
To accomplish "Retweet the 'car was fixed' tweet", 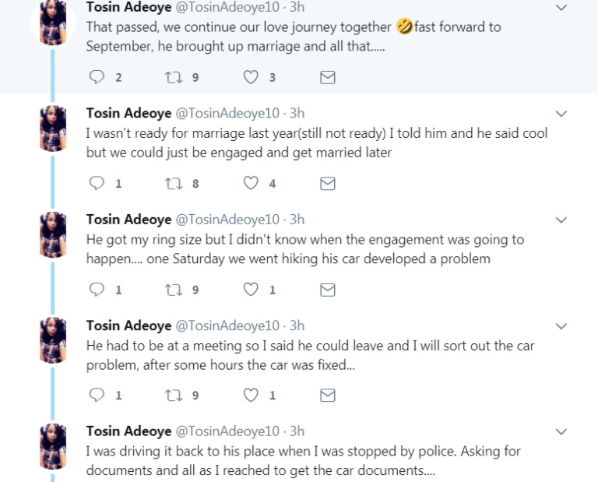I will point(174,395).
